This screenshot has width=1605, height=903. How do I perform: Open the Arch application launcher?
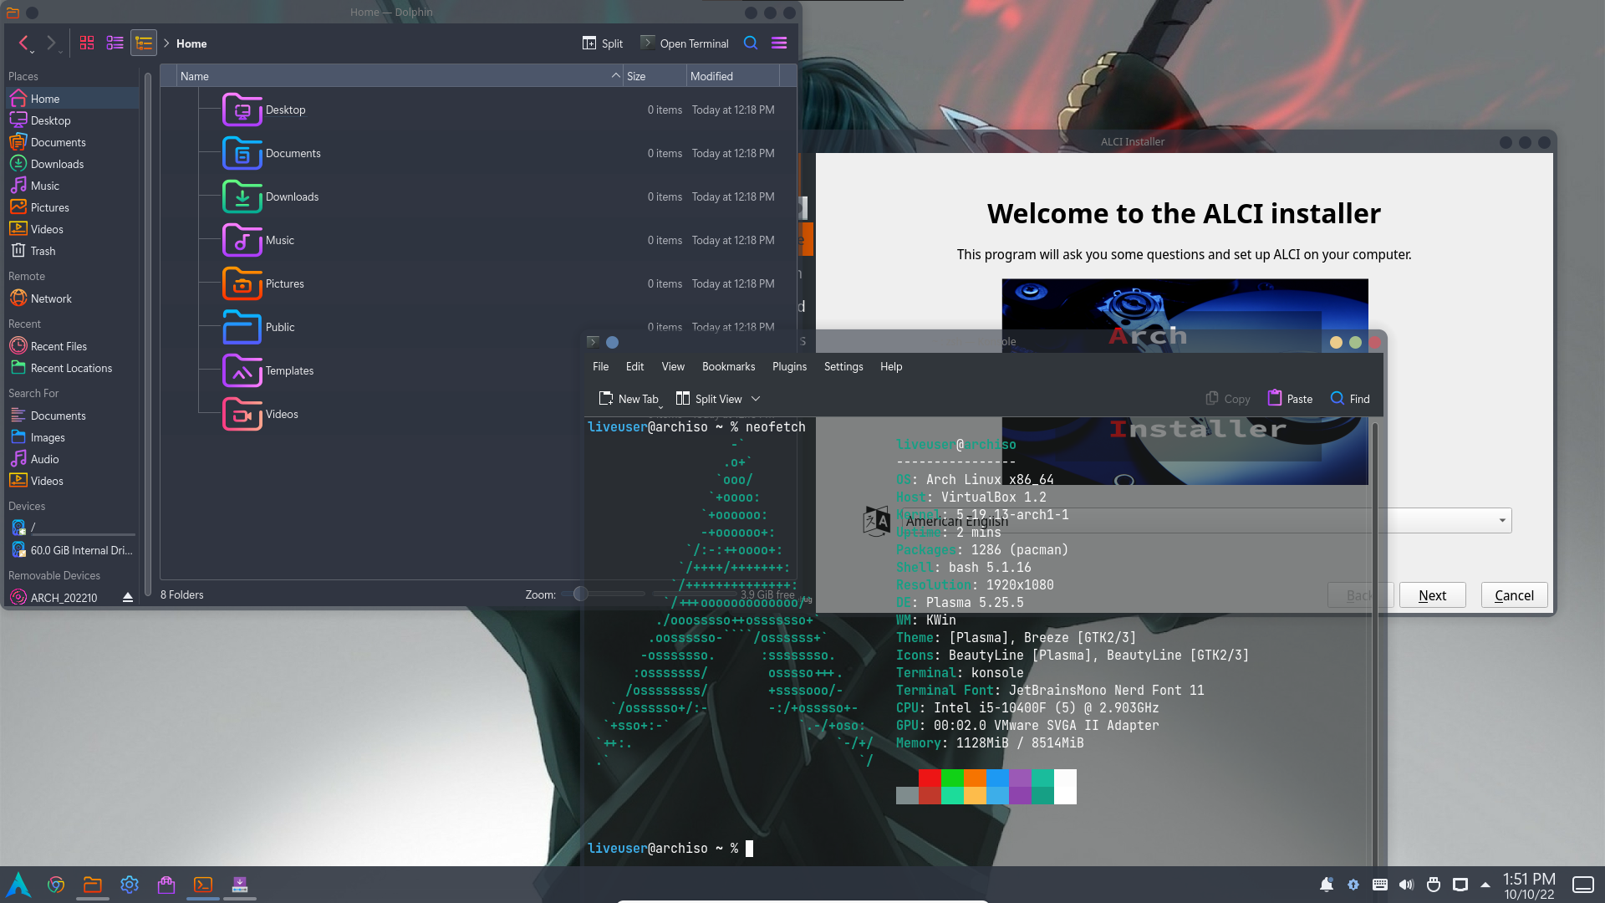(x=19, y=885)
